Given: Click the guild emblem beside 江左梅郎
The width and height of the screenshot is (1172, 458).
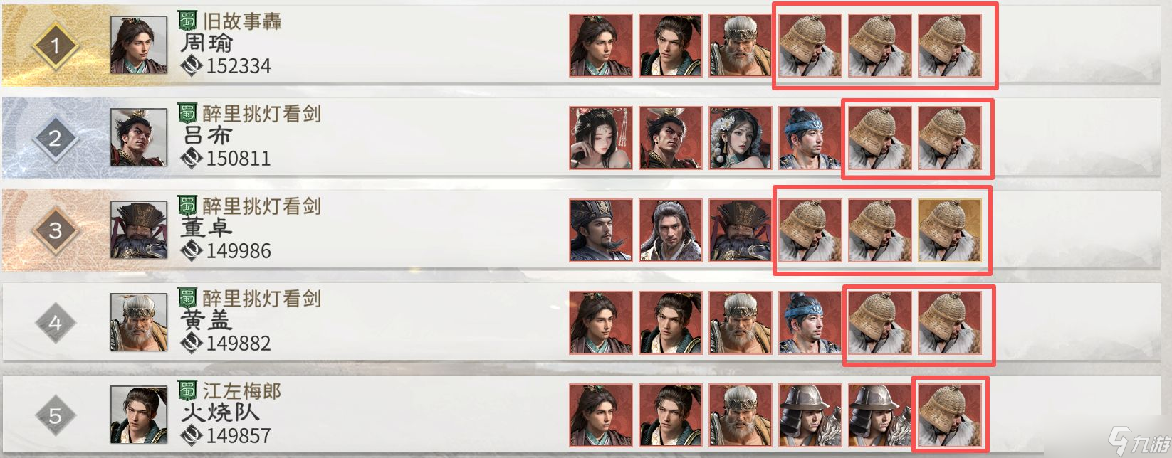Looking at the screenshot, I should [187, 390].
